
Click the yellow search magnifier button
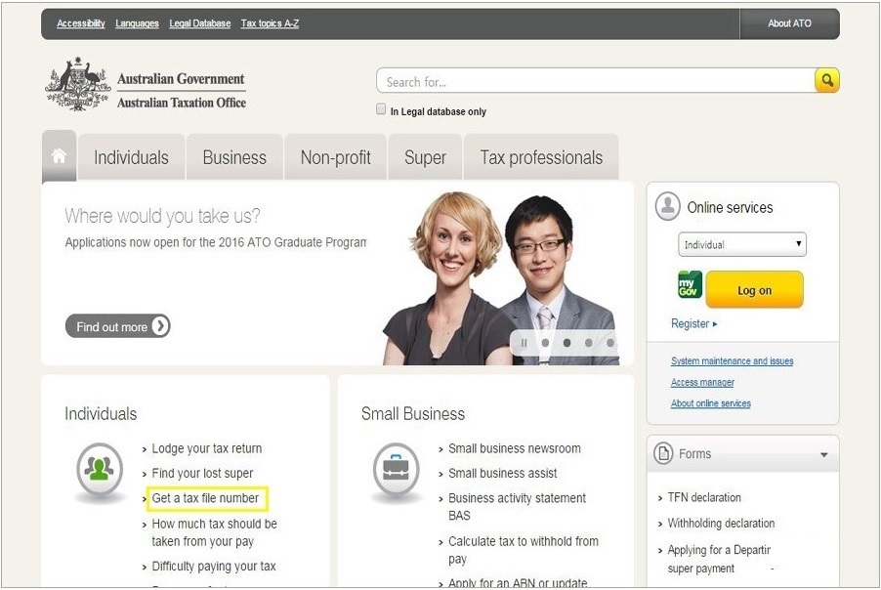(x=827, y=80)
